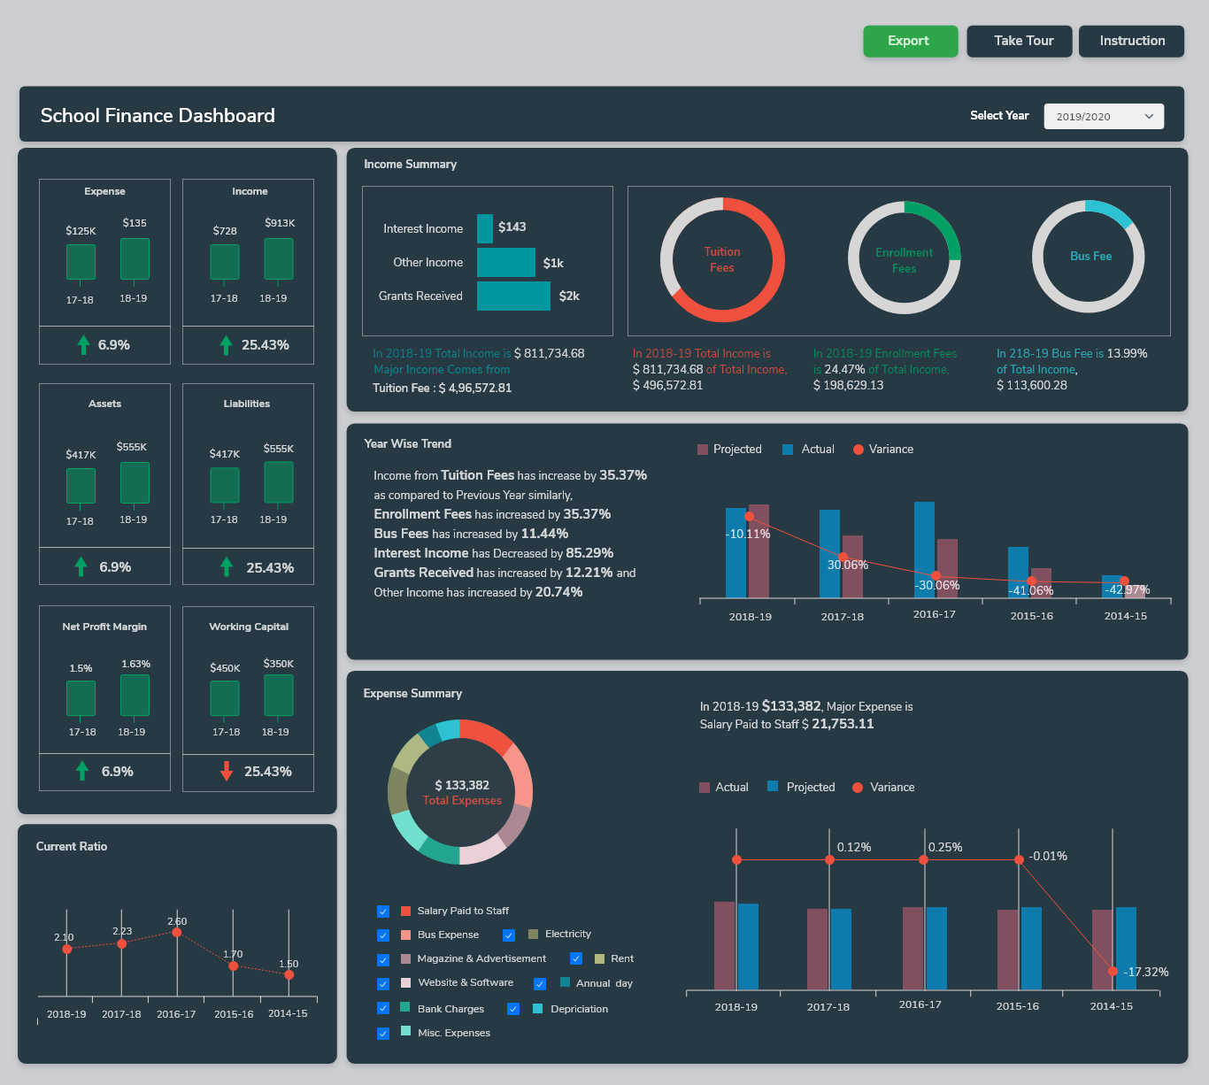Click the Other Income $1k bar
Image resolution: width=1209 pixels, height=1085 pixels.
tap(506, 262)
